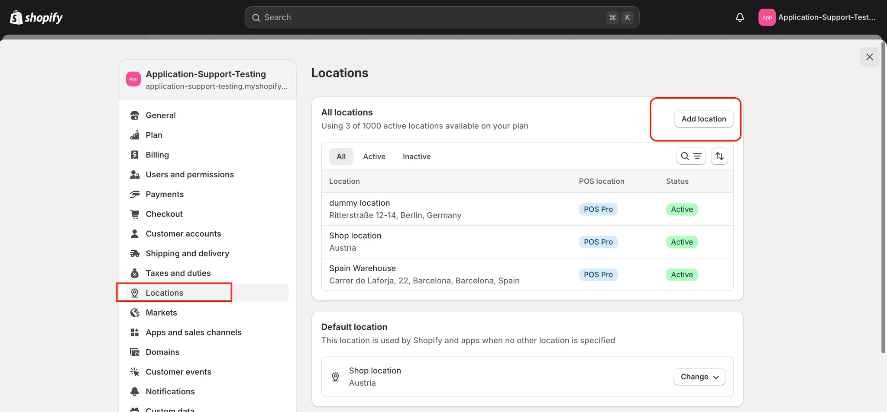Click the Add location button

tap(703, 119)
